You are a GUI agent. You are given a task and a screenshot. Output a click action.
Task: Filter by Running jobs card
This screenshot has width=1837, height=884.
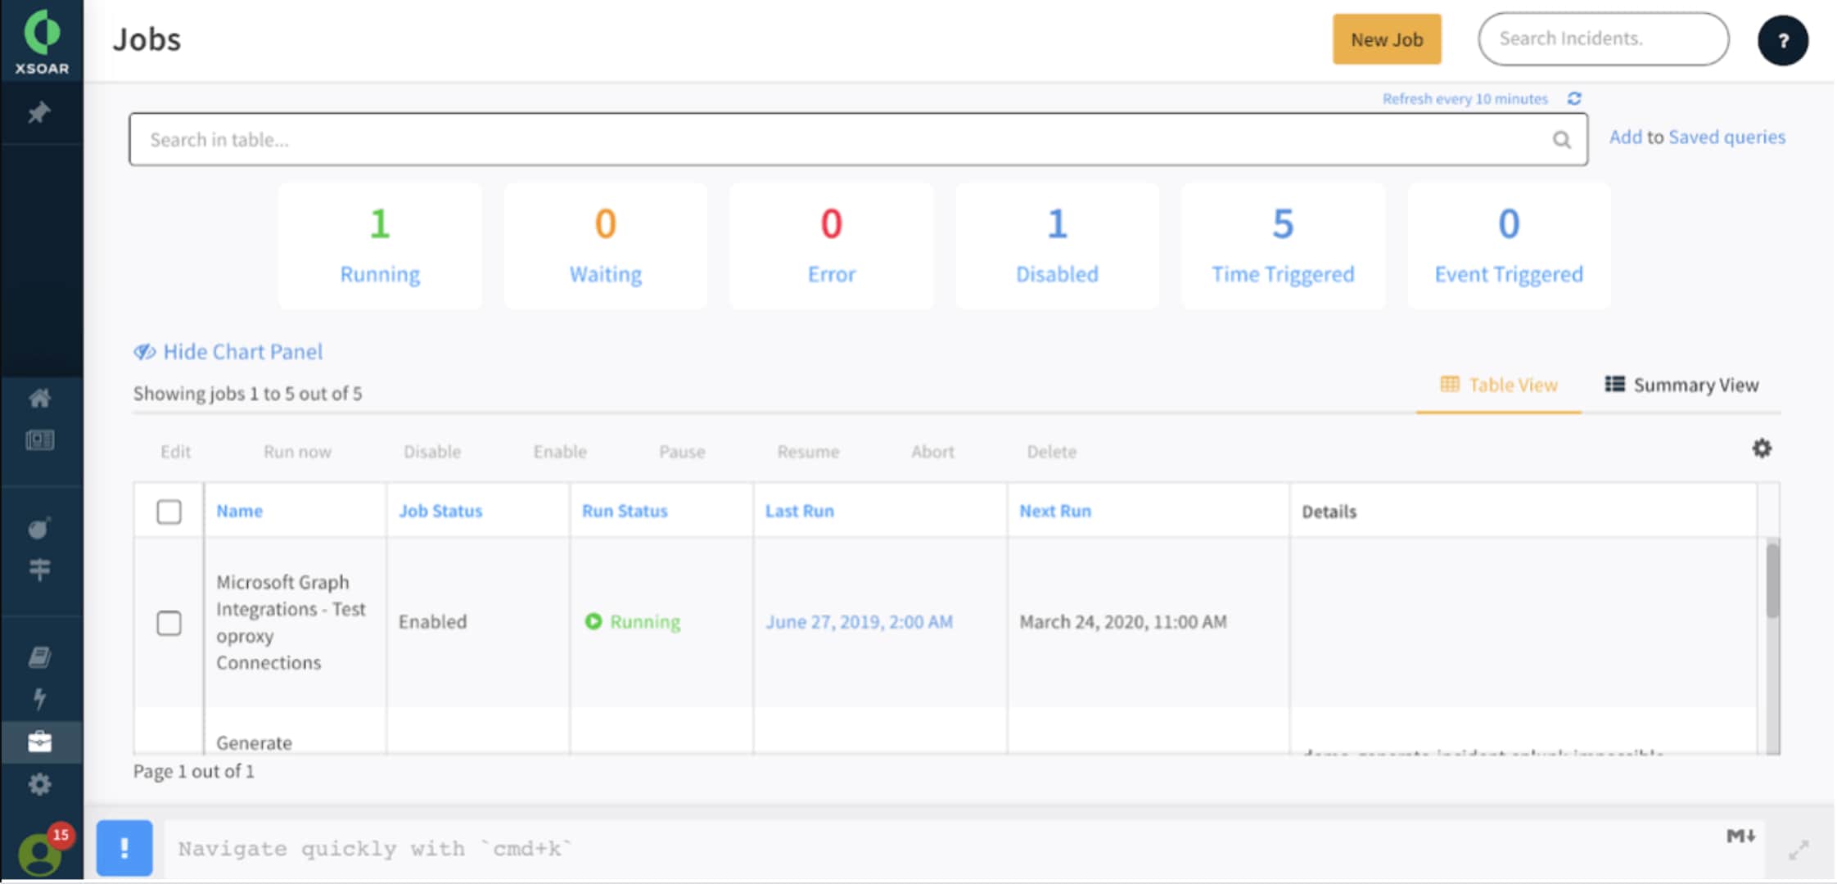click(380, 246)
